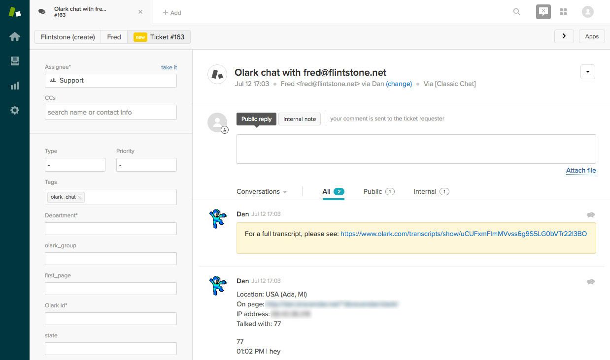Click the take it link
Viewport: 610px width, 360px height.
pyautogui.click(x=169, y=67)
